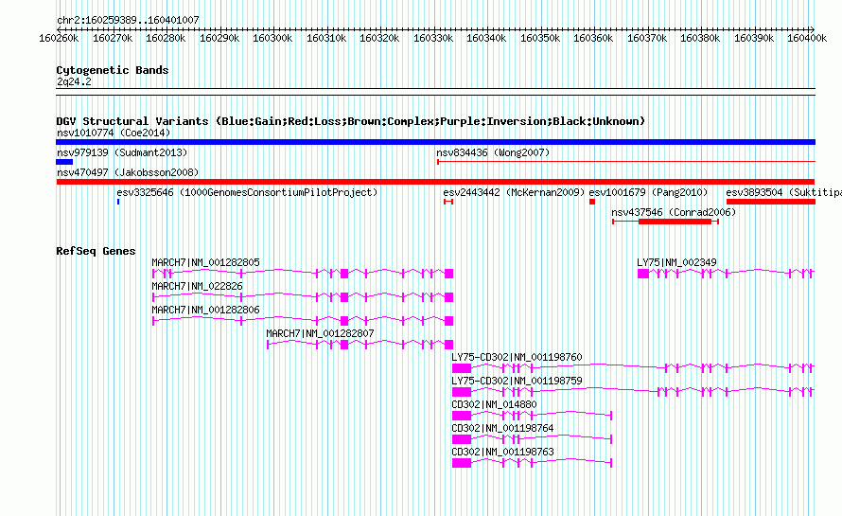
Task: Open the RefSeq Genes track title
Action: click(x=96, y=251)
